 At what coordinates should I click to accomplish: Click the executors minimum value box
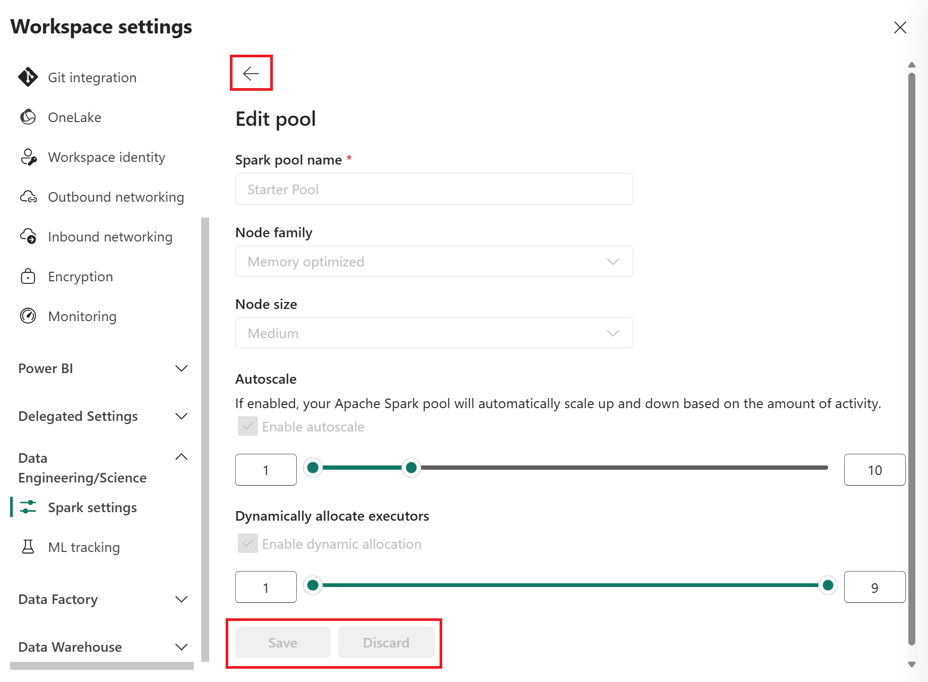[265, 587]
